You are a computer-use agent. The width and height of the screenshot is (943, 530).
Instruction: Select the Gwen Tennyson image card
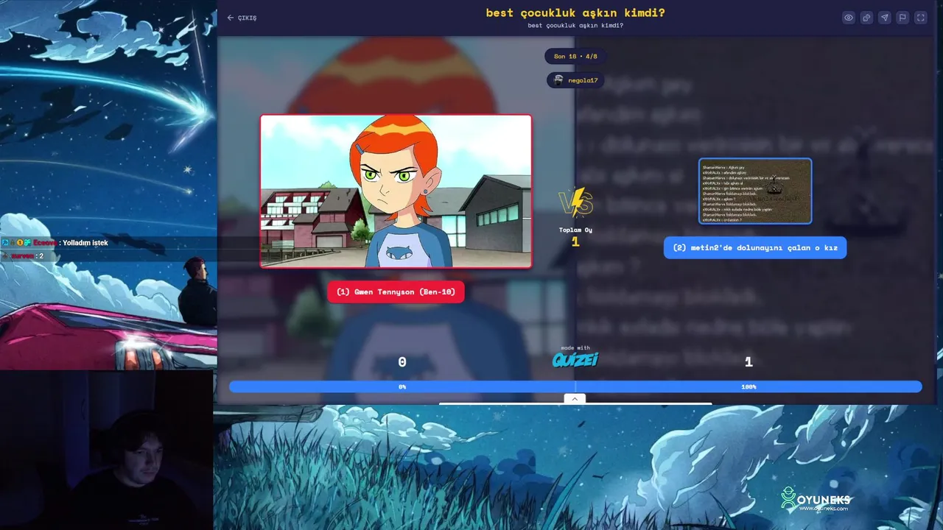[x=396, y=191]
